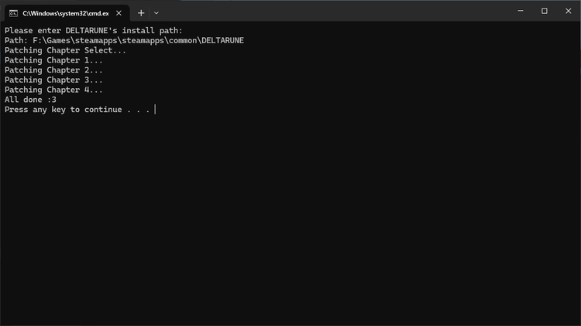This screenshot has height=326, width=581.
Task: Click the 'All done :3' line
Action: pyautogui.click(x=30, y=100)
